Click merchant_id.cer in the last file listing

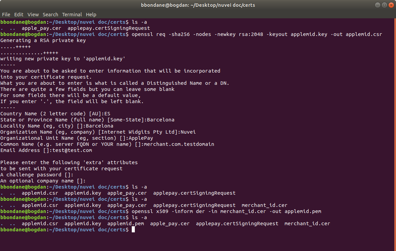(x=307, y=224)
